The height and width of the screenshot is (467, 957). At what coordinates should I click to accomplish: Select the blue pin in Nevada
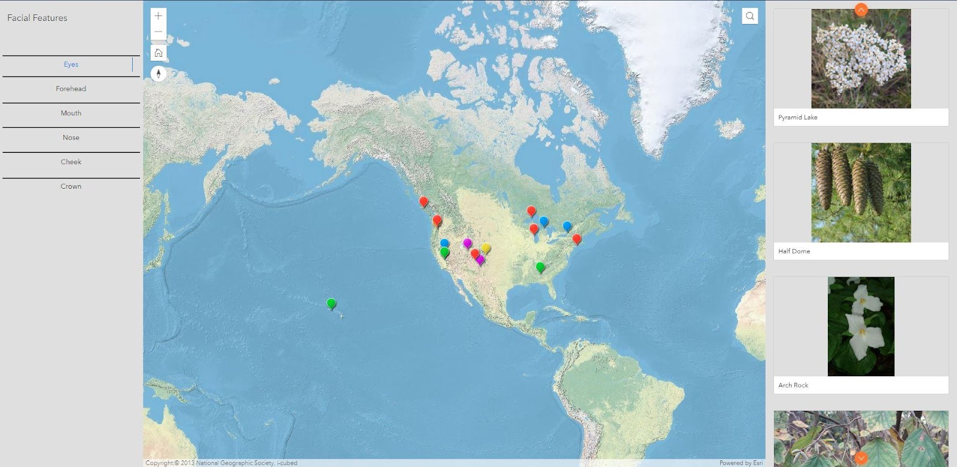[x=444, y=242]
